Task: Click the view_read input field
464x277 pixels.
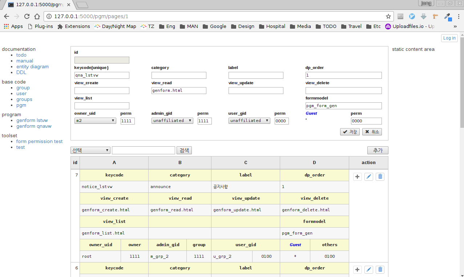Action: click(x=179, y=90)
